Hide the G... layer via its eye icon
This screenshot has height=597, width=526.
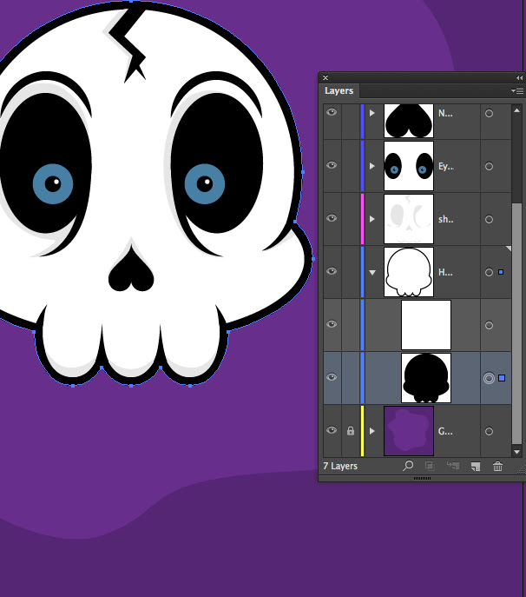pos(332,430)
